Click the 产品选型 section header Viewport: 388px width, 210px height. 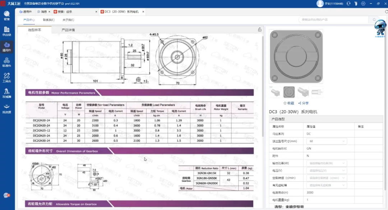[326, 119]
